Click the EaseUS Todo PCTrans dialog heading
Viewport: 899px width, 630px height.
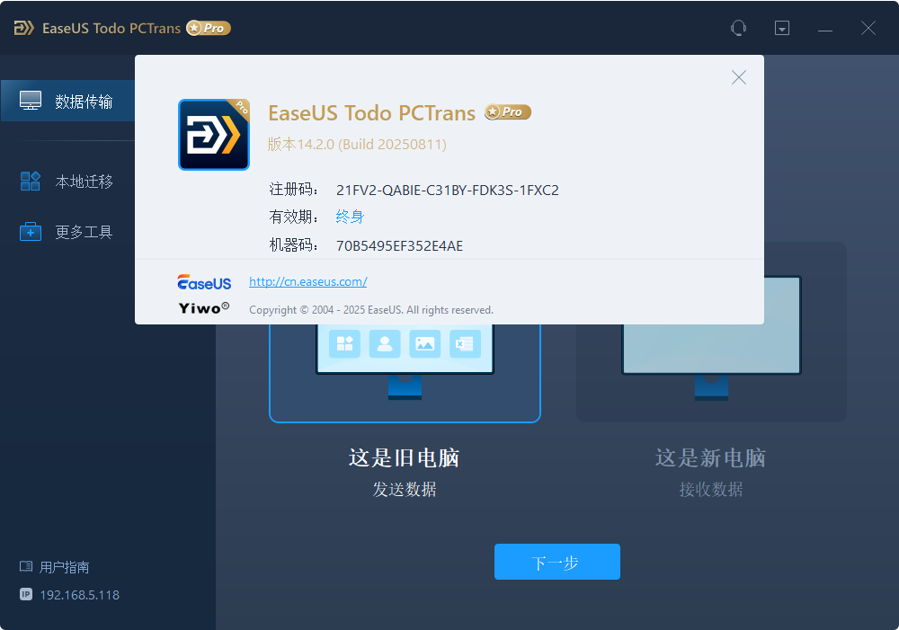click(371, 113)
